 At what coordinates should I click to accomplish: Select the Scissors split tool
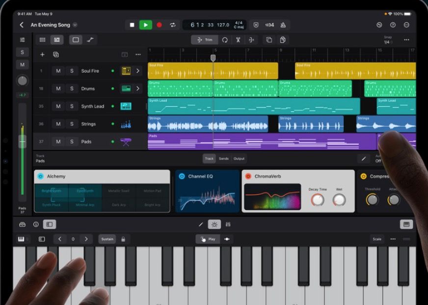[x=238, y=40]
